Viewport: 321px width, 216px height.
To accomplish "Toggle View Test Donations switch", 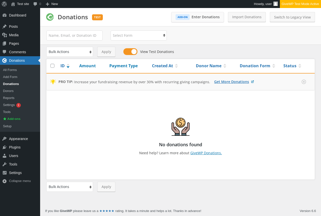I will click(130, 52).
